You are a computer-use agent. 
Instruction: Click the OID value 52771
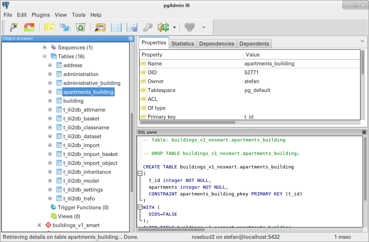(x=251, y=72)
